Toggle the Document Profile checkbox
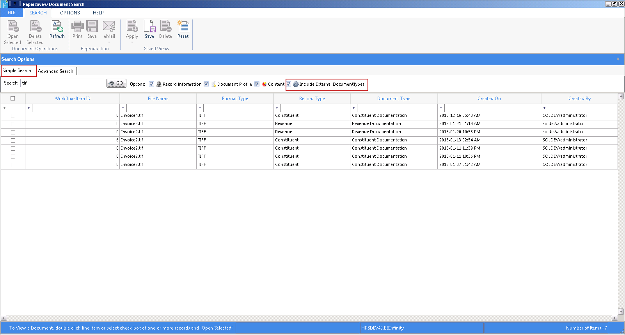This screenshot has width=625, height=335. [x=206, y=84]
